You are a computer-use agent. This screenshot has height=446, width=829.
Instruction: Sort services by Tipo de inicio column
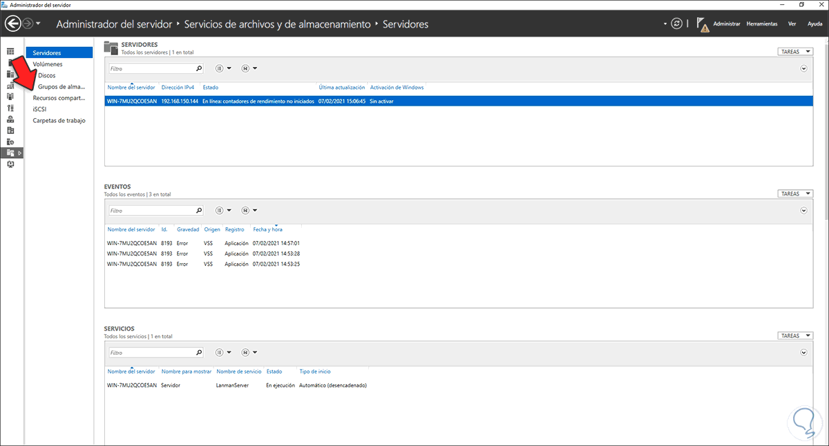click(314, 371)
